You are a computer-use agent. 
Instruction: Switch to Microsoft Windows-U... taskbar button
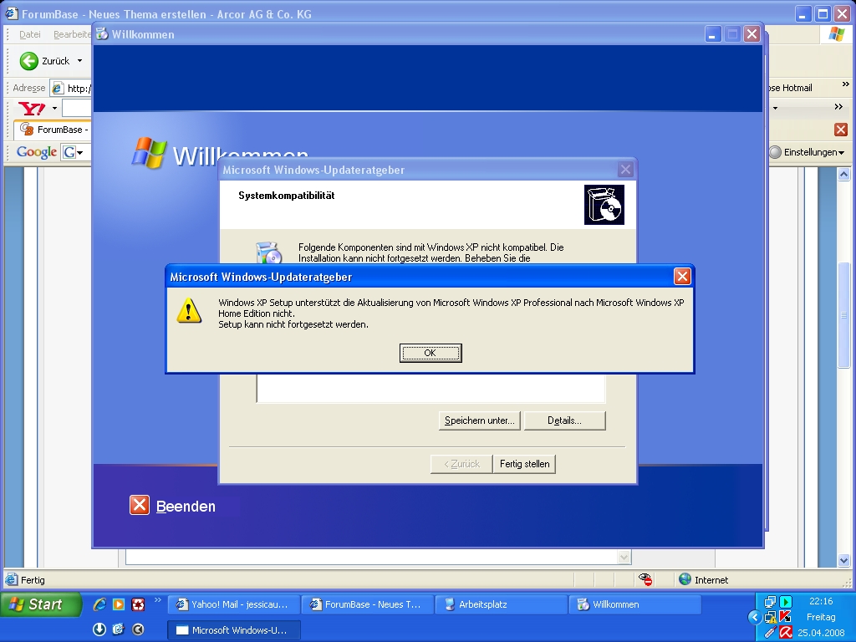click(234, 630)
